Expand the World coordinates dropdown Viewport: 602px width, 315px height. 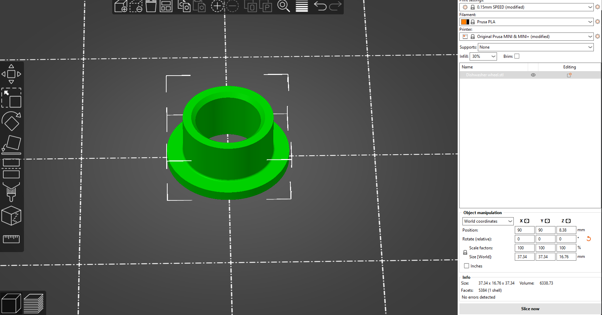tap(488, 221)
